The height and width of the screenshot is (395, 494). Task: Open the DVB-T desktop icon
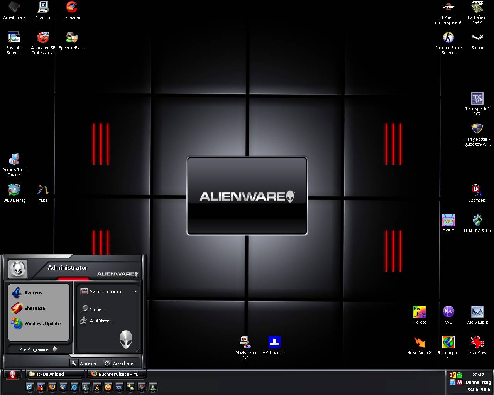[x=448, y=224]
